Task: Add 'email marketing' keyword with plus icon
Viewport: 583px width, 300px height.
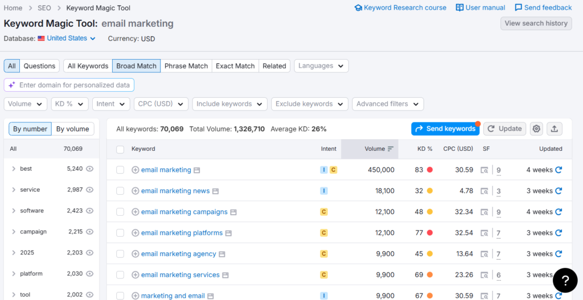Action: click(136, 170)
